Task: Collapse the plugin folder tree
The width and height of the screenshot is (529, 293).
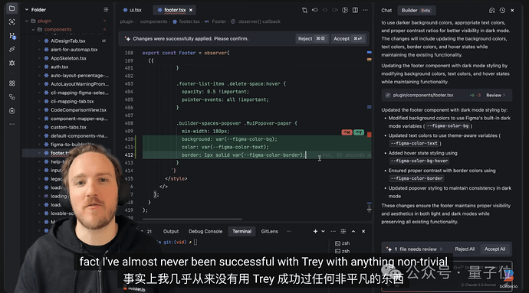Action: pyautogui.click(x=27, y=21)
